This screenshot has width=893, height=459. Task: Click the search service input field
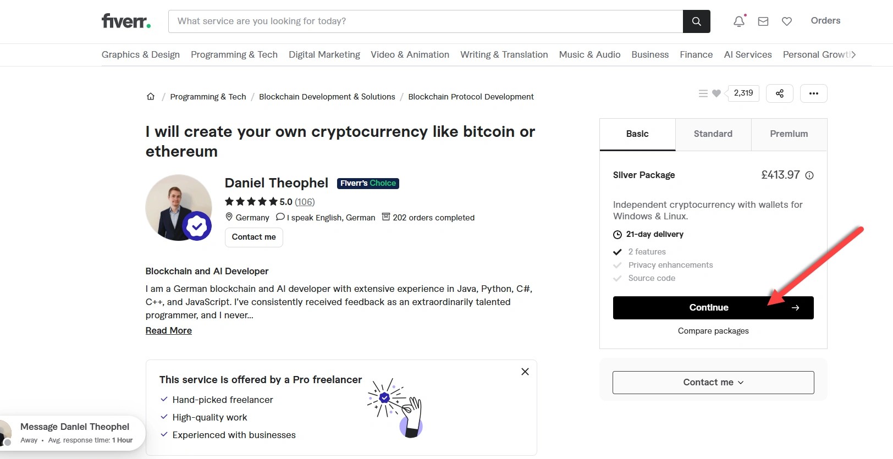coord(426,21)
